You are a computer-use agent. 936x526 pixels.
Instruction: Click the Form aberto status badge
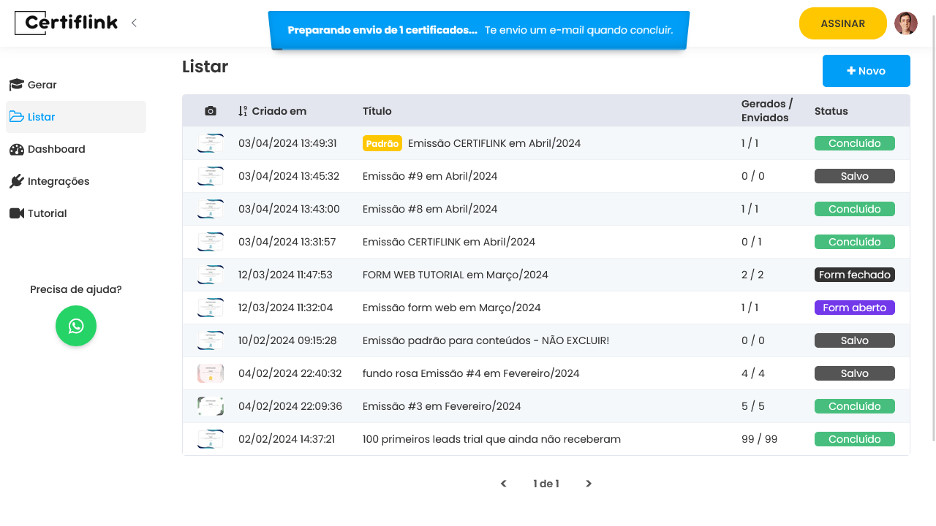click(854, 308)
